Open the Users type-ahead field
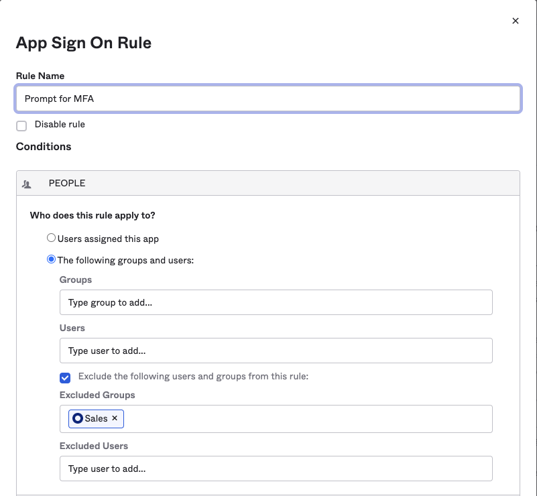537x496 pixels. [276, 351]
